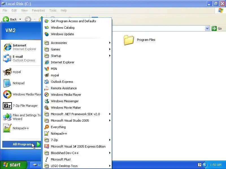Click the Local Disk taskbar button

[x=36, y=165]
